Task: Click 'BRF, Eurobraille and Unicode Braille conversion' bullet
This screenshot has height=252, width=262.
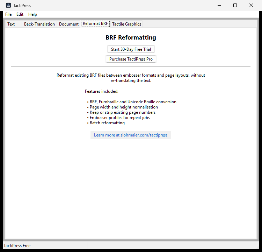Action: pyautogui.click(x=132, y=102)
